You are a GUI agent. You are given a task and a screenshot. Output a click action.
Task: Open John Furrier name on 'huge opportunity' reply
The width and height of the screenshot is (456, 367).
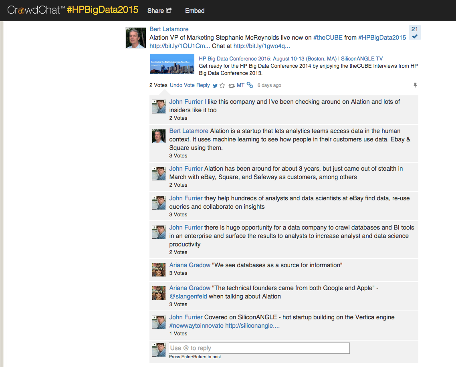(x=186, y=228)
